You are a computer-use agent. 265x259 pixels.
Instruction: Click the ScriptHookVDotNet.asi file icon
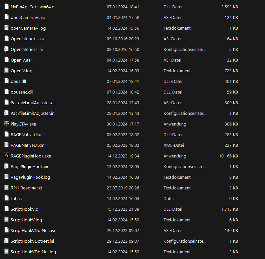click(6, 230)
